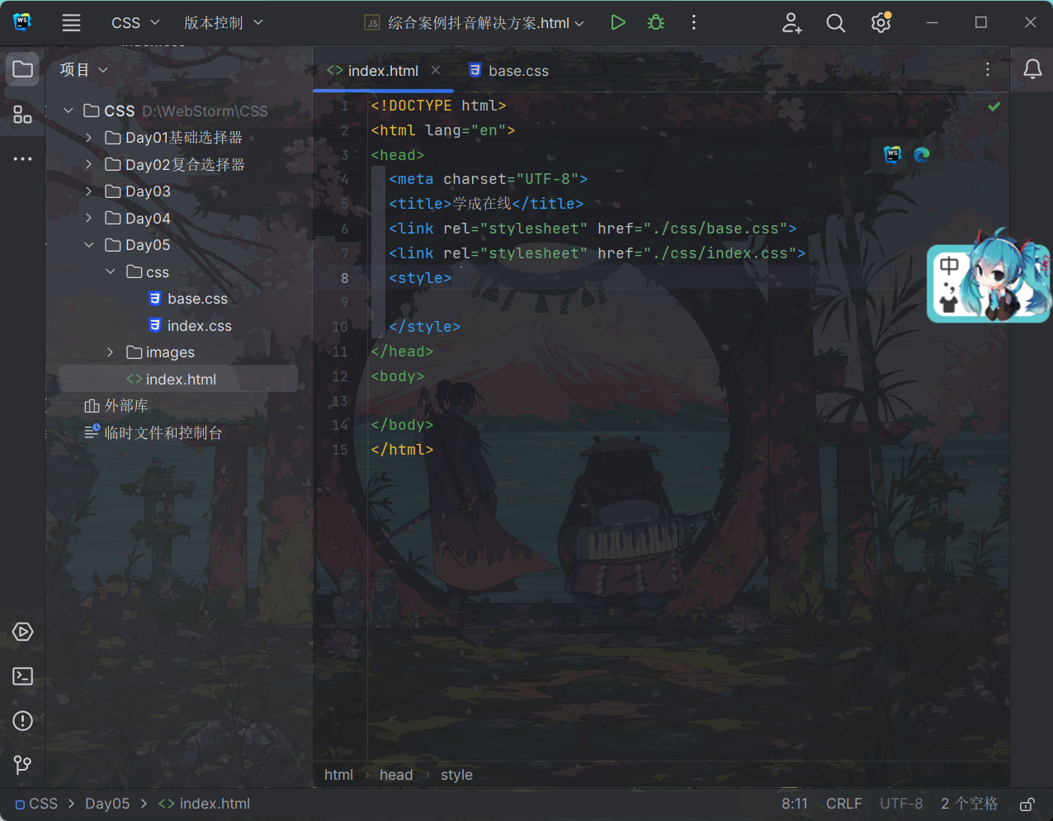Open Code With Me user icon
This screenshot has width=1053, height=821.
[x=792, y=23]
